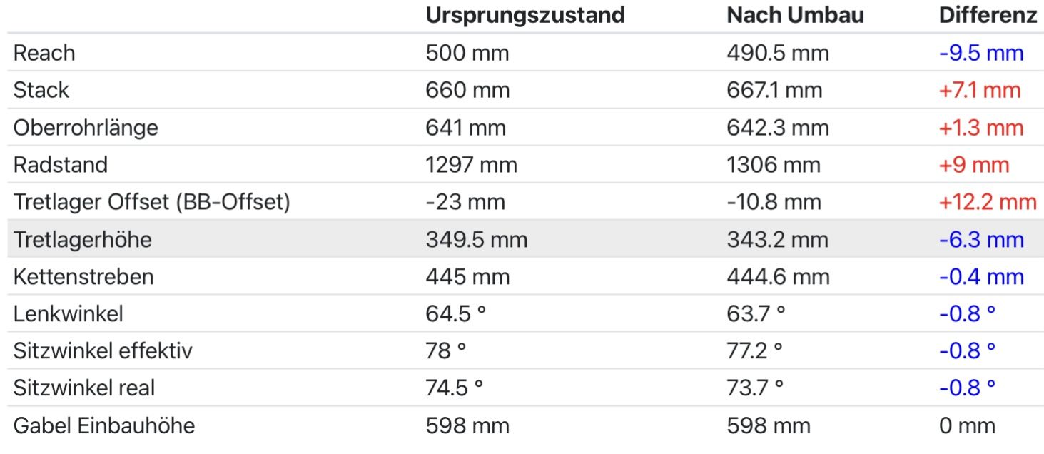Click the blue -9.5 mm Reach difference

click(981, 53)
